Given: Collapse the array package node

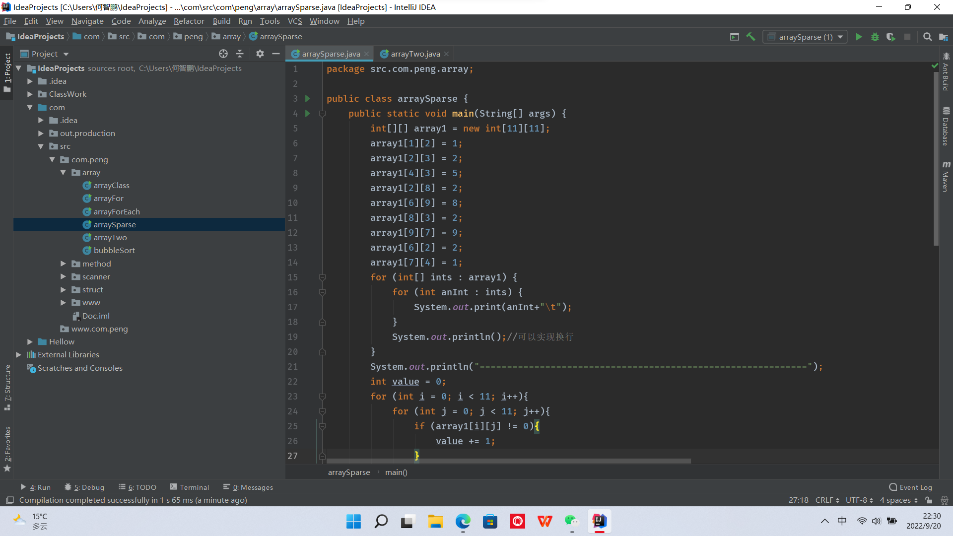Looking at the screenshot, I should click(x=63, y=173).
